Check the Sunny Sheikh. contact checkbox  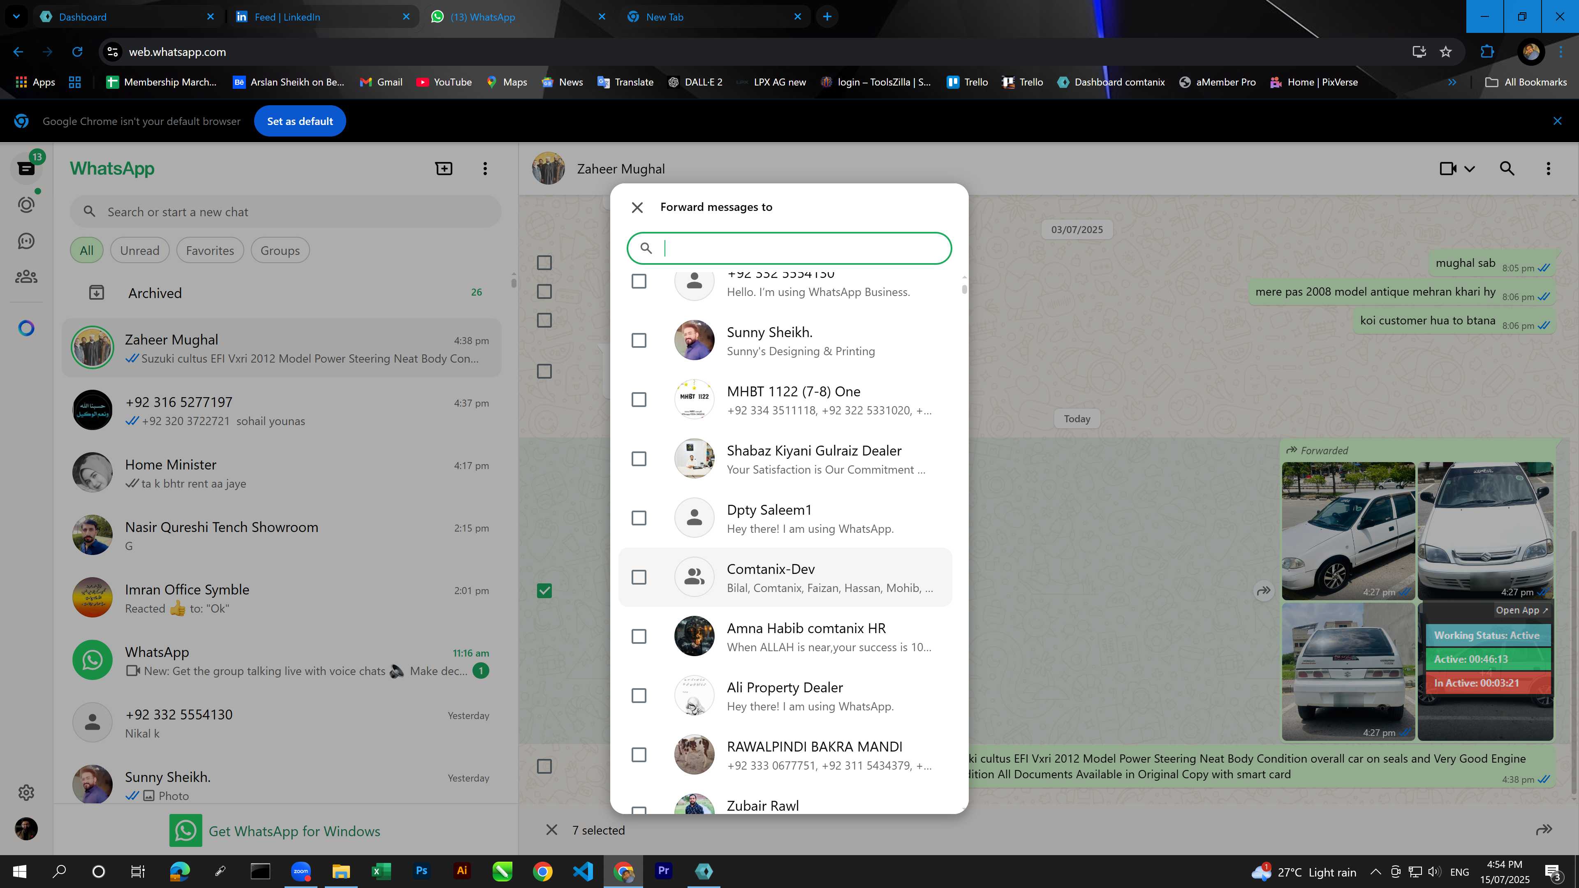(639, 340)
